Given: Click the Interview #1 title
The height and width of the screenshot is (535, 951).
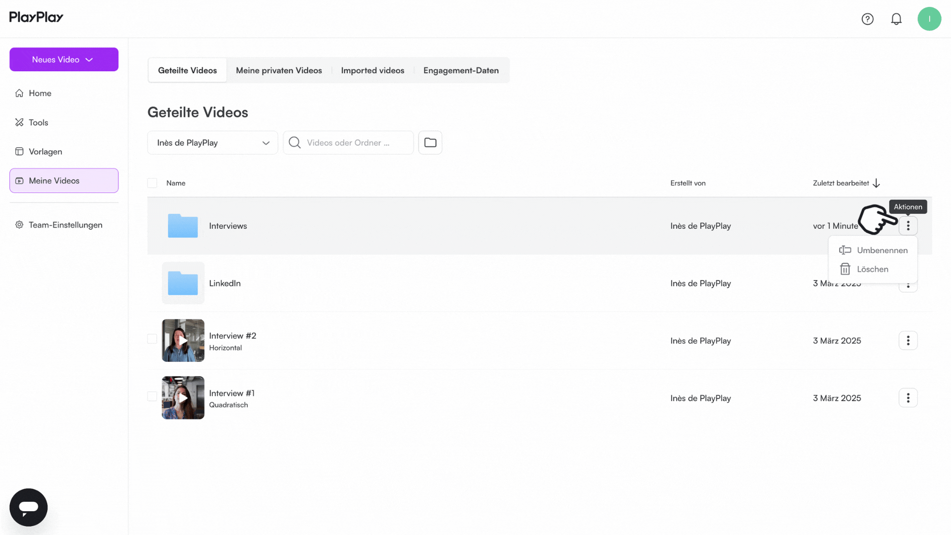Looking at the screenshot, I should pyautogui.click(x=232, y=393).
